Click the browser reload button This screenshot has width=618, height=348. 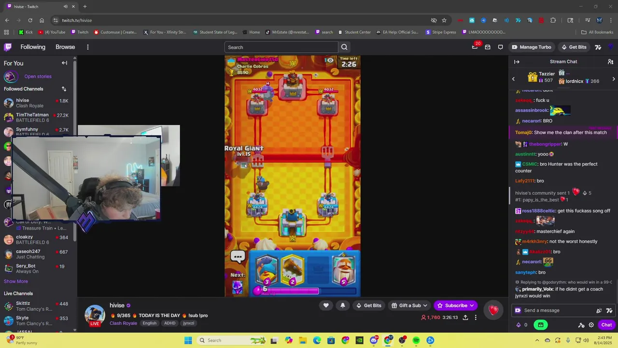[30, 20]
